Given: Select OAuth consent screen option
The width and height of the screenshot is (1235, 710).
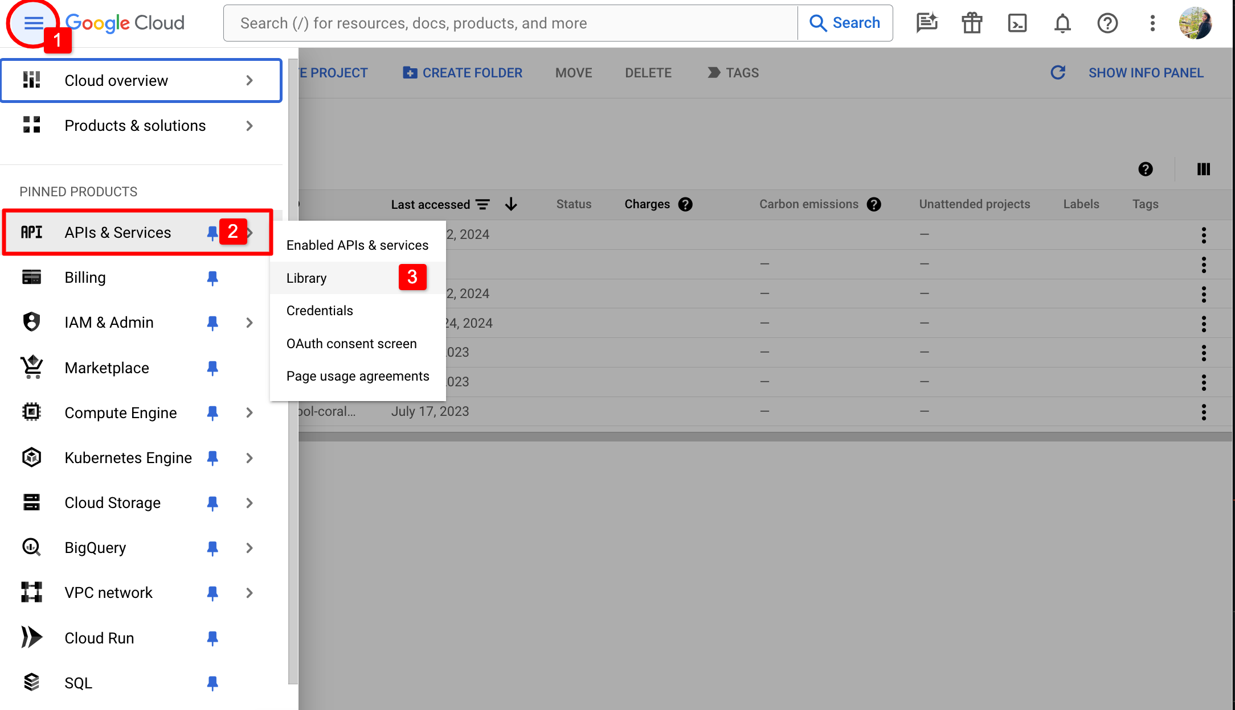Looking at the screenshot, I should point(351,343).
